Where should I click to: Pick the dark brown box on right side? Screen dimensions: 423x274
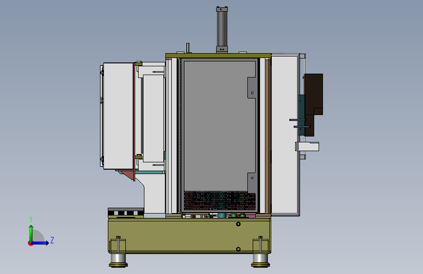point(313,95)
